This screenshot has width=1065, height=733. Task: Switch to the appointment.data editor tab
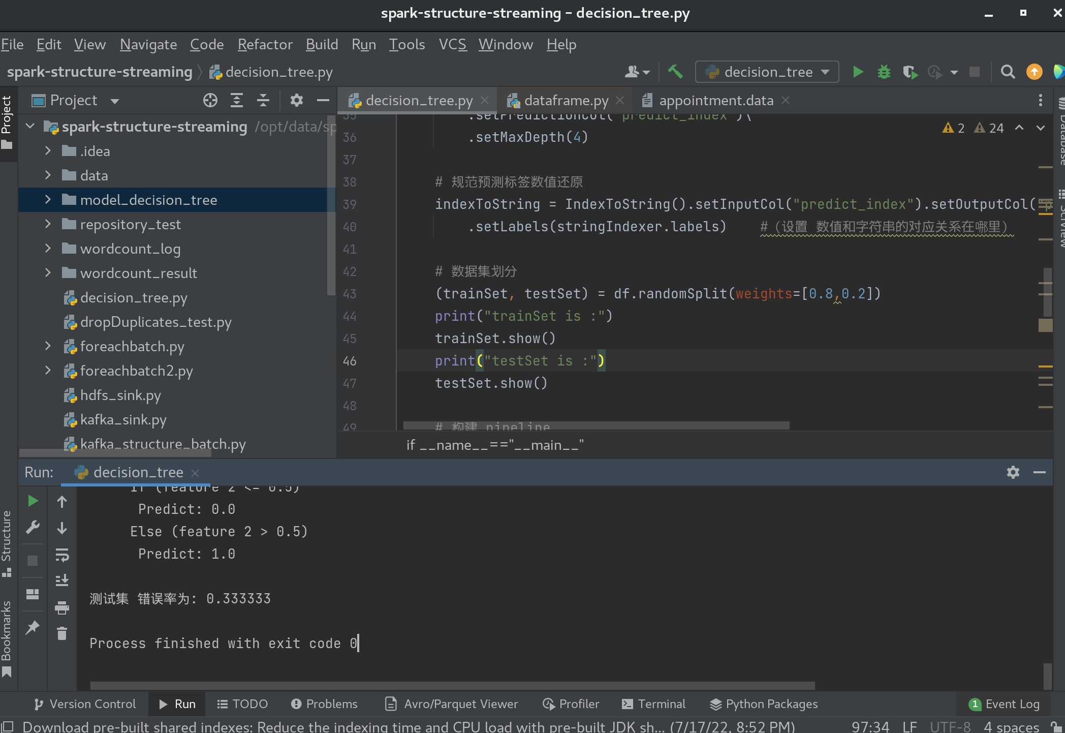[716, 101]
